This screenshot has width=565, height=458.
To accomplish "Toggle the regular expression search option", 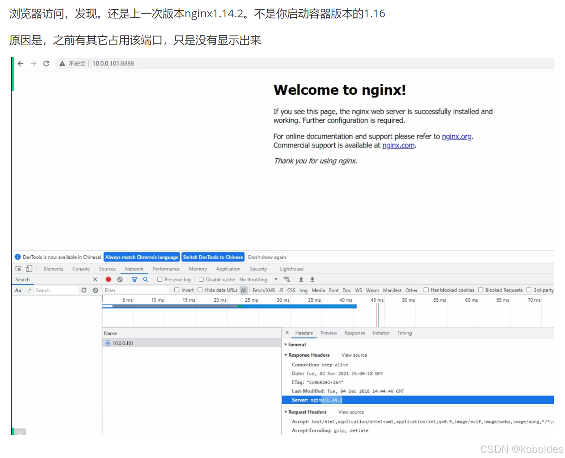I will tap(29, 290).
